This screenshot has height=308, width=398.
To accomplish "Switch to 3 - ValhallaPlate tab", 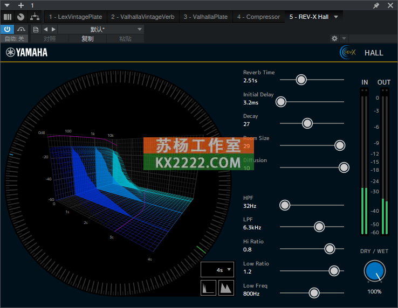I will (205, 17).
